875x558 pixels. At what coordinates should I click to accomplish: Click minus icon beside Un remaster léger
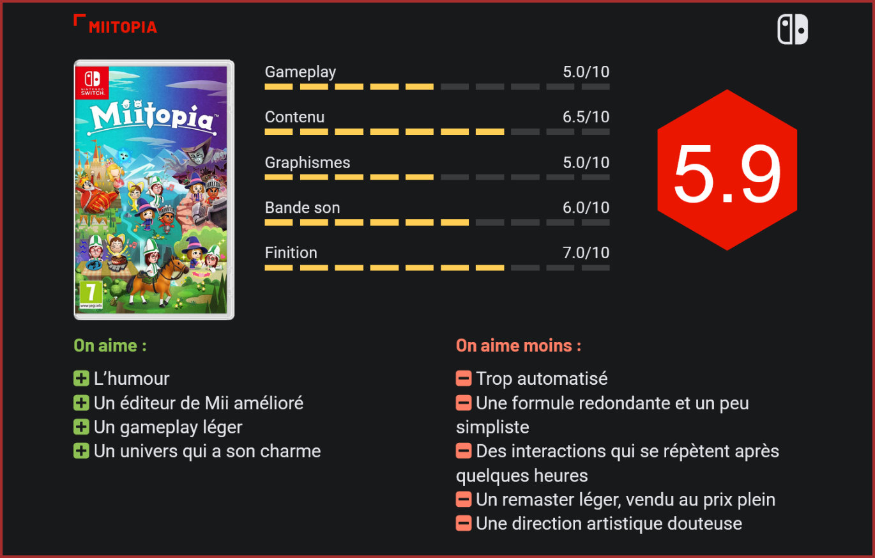click(x=464, y=499)
